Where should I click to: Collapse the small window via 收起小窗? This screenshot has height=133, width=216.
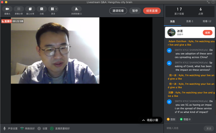(150, 120)
